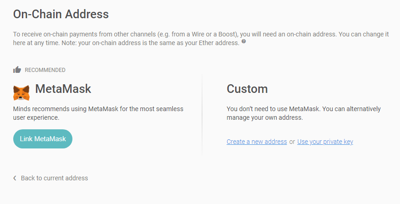Select the MetaMask heading text

[63, 88]
